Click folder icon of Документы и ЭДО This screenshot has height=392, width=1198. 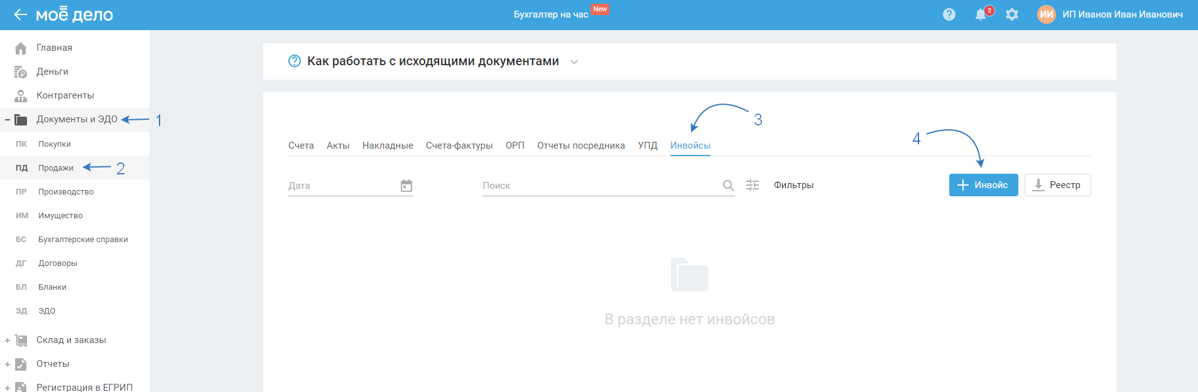point(21,119)
